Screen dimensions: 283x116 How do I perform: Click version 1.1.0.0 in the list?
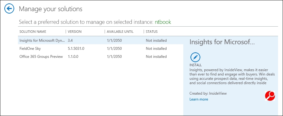[73, 57]
